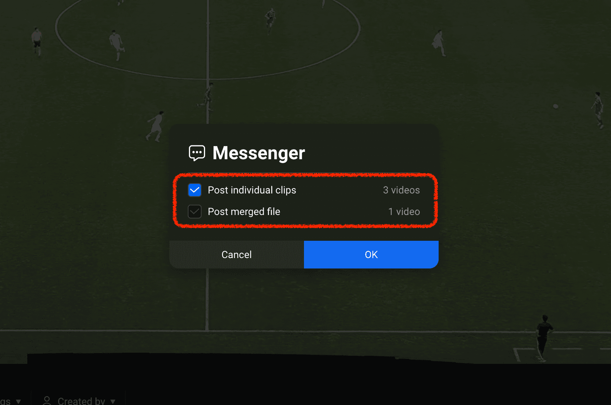Click the Messenger dialog title text
The height and width of the screenshot is (405, 611).
tap(259, 153)
